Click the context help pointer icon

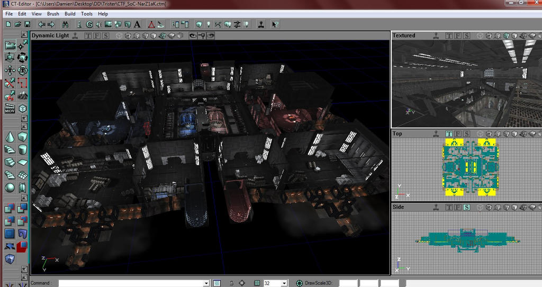pyautogui.click(x=275, y=24)
